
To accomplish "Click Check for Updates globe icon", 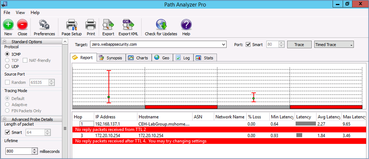I will coord(161,25).
